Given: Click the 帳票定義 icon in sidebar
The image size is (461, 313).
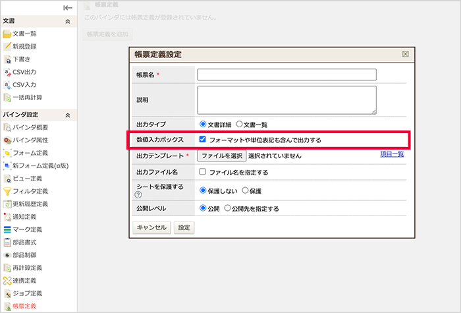Looking at the screenshot, I should (x=7, y=306).
